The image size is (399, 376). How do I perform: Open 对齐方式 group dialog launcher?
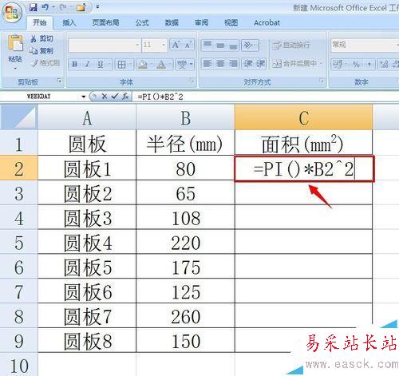(322, 80)
